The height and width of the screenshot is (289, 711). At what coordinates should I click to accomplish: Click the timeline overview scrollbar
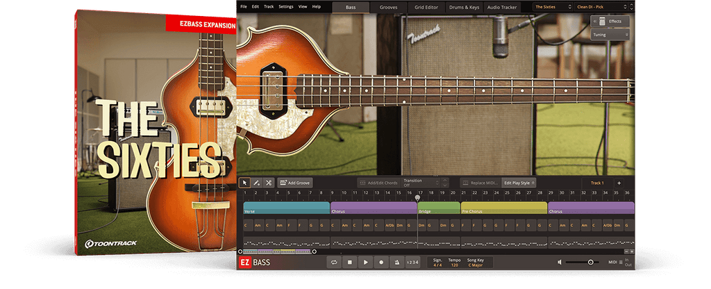click(x=277, y=251)
